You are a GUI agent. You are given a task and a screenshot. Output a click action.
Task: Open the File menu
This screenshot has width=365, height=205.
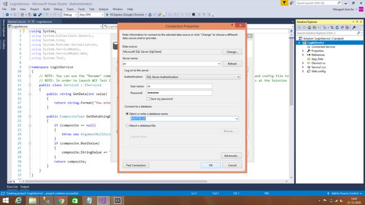4,9
